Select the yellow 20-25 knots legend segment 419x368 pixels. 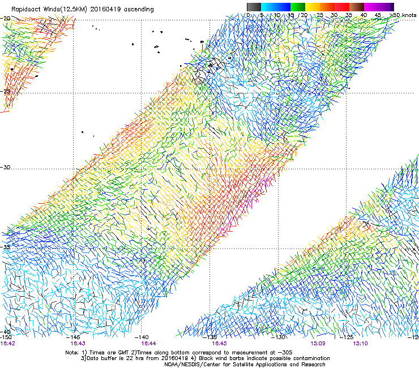(x=313, y=7)
